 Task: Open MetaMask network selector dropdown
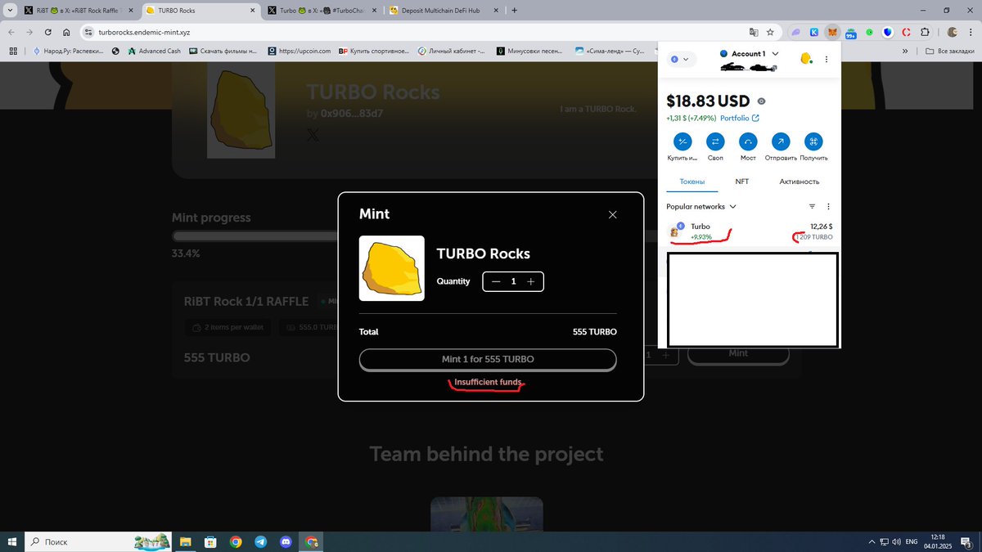pos(680,59)
